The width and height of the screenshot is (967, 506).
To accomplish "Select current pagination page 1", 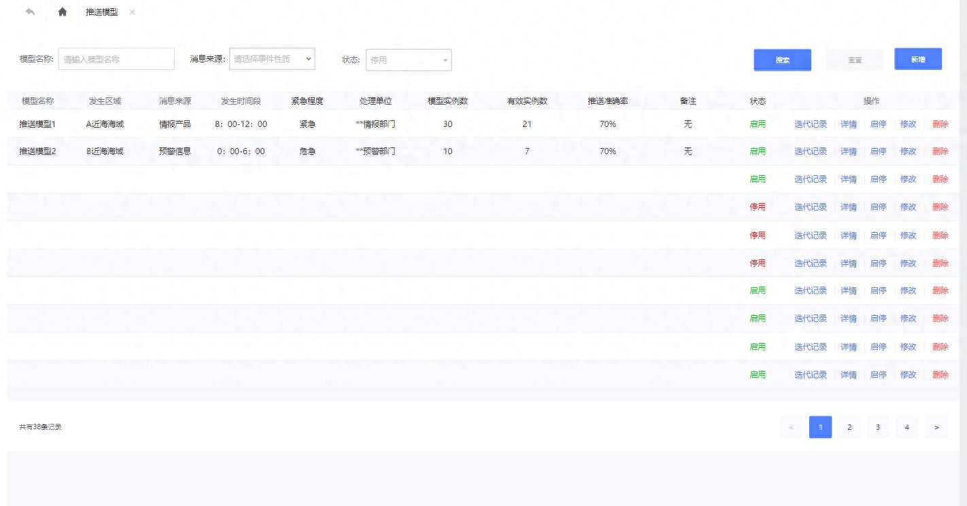I will (x=821, y=427).
